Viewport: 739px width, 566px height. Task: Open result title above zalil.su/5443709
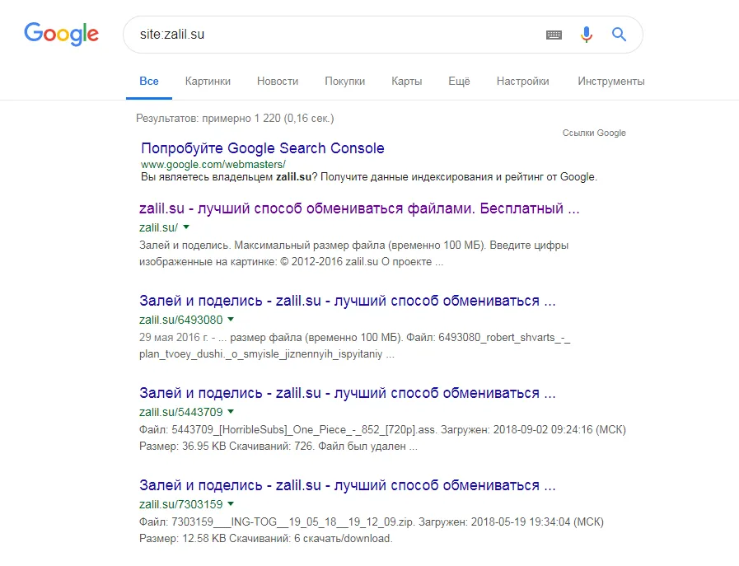348,393
